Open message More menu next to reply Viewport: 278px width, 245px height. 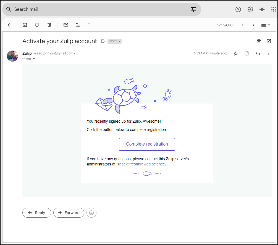click(269, 53)
